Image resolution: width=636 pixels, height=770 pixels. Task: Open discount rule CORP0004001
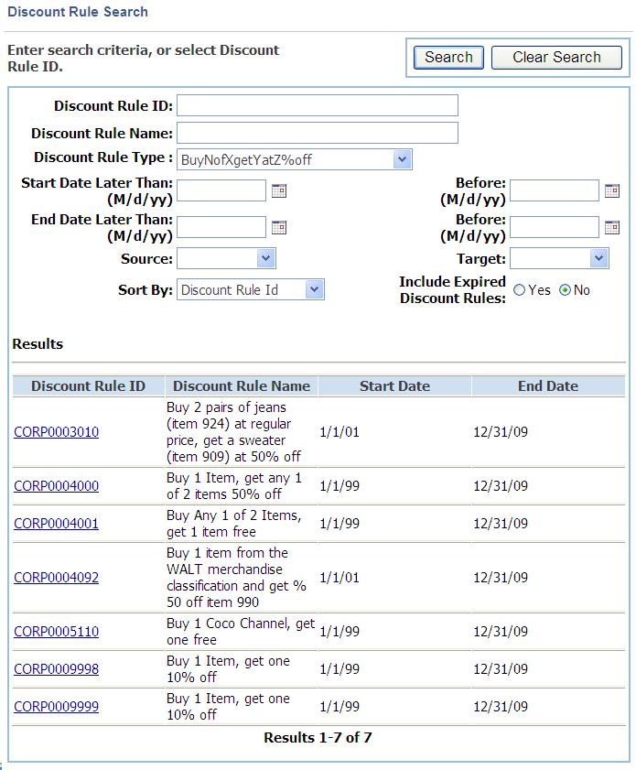(x=57, y=524)
